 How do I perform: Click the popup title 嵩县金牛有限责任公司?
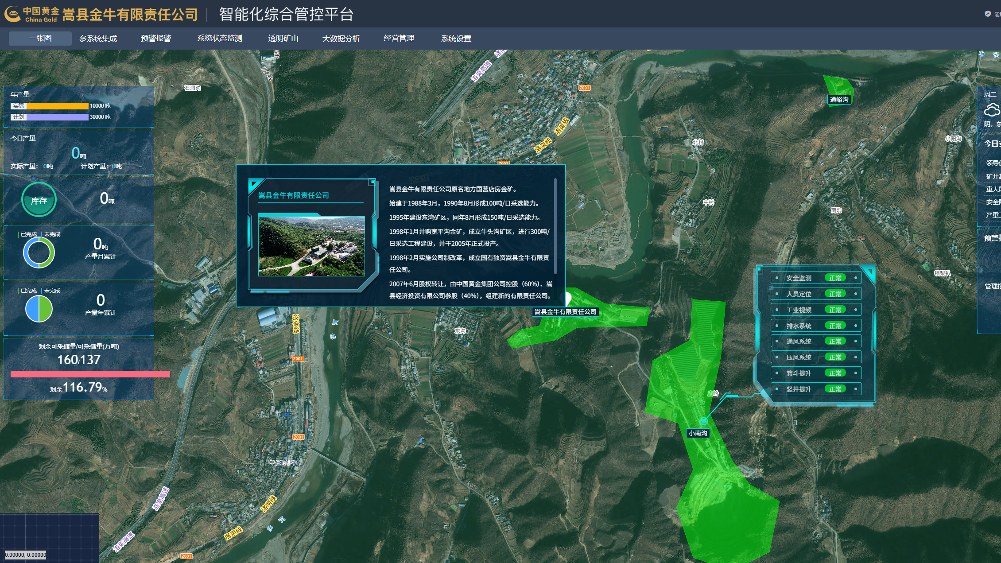click(x=294, y=195)
